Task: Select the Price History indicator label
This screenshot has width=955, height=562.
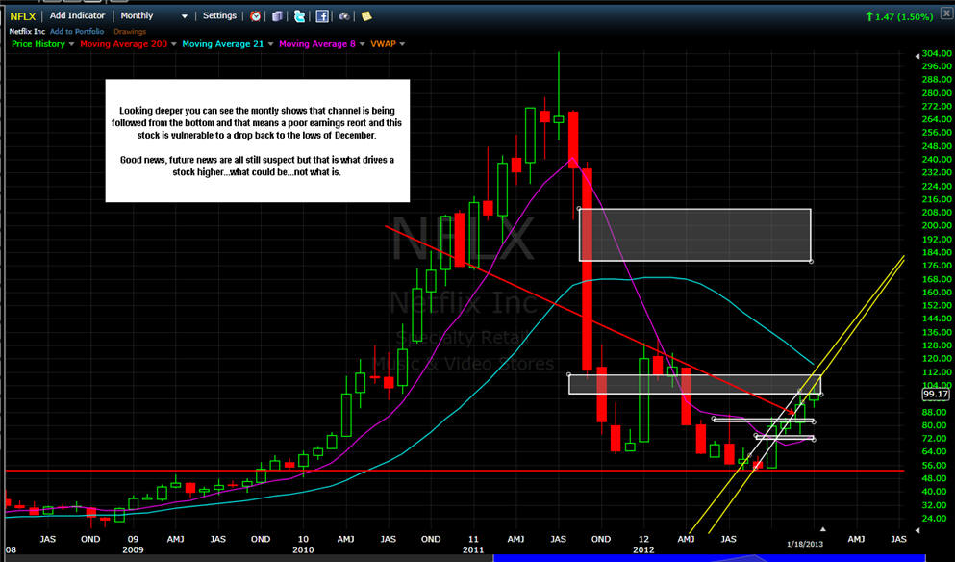Action: [x=38, y=44]
